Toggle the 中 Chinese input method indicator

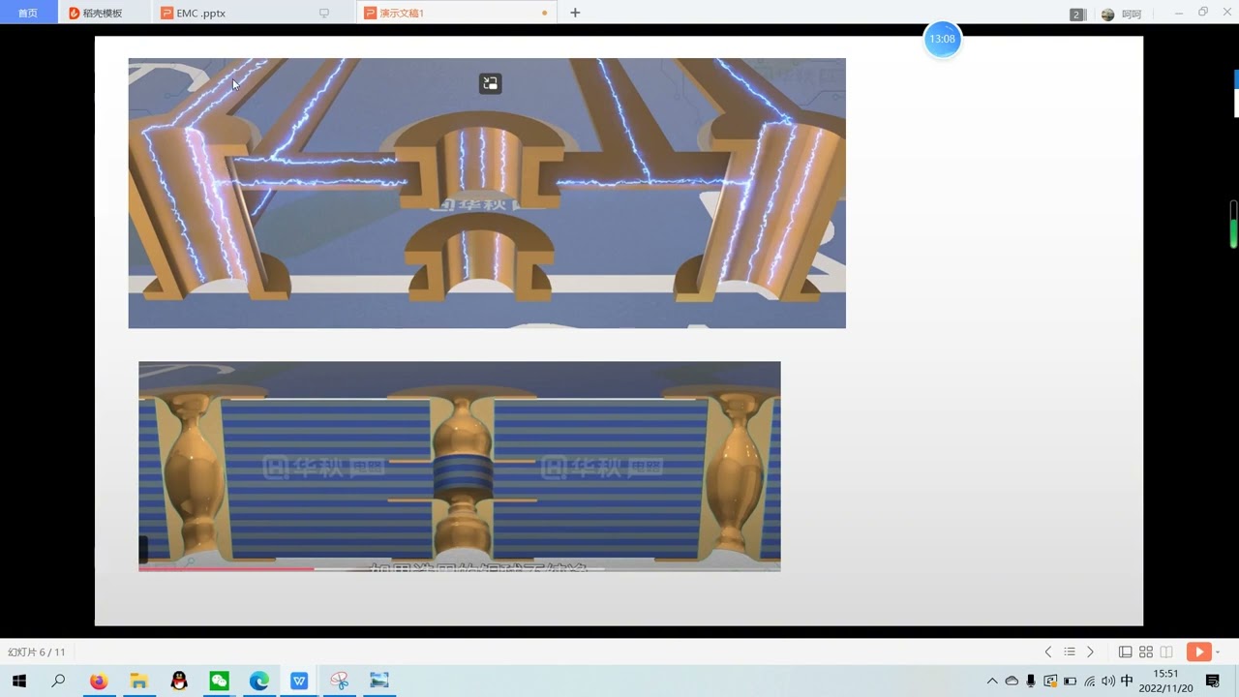coord(1127,682)
